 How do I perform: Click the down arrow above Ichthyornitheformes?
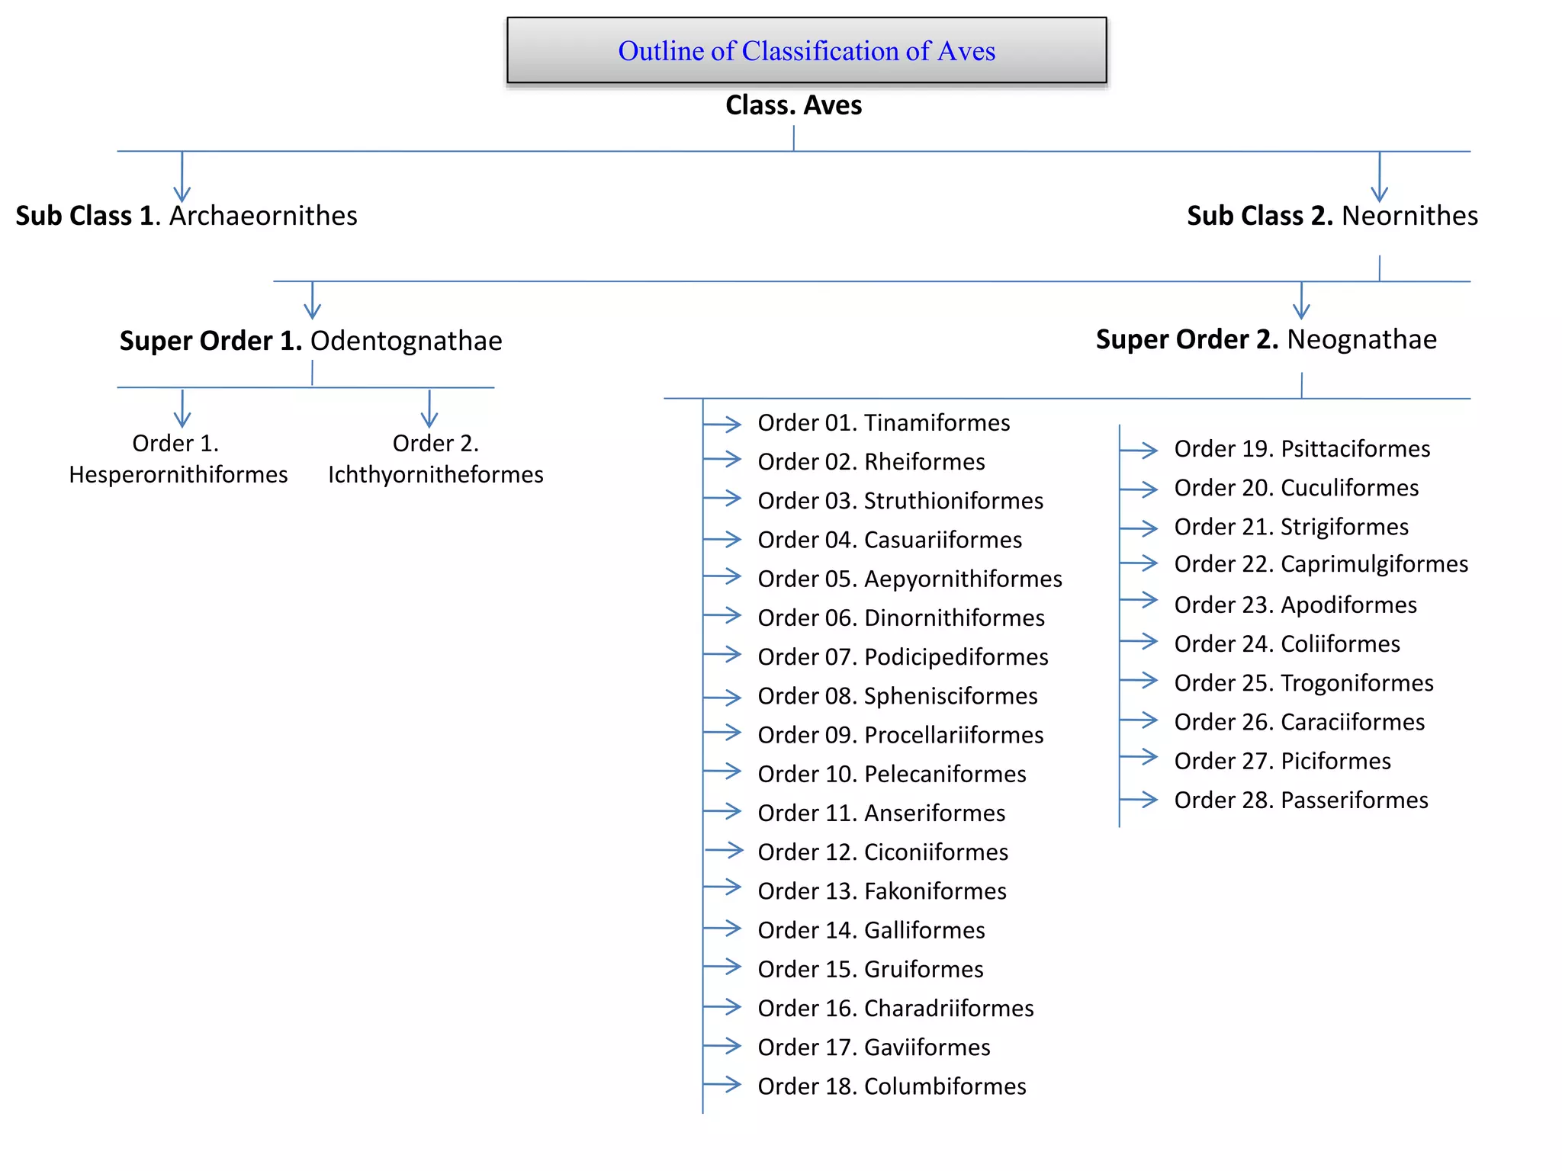coord(429,409)
